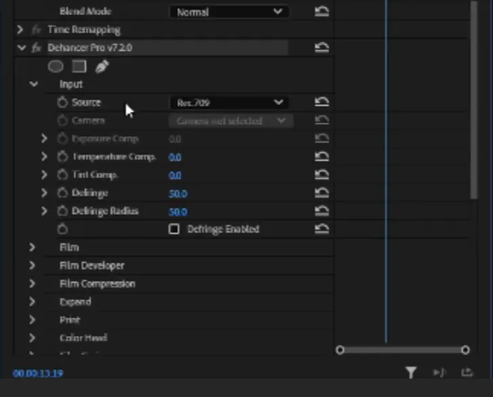Expand the Defringe Radius slider
Image resolution: width=493 pixels, height=397 pixels.
pyautogui.click(x=44, y=211)
